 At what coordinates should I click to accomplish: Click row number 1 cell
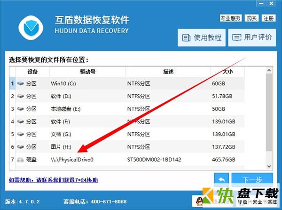coord(12,83)
